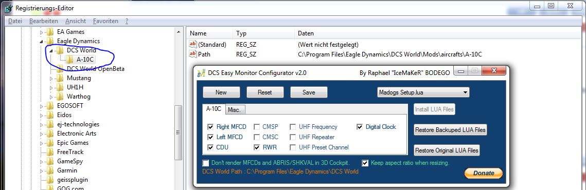
Task: Click Restore Backuped LUA Files
Action: coord(450,130)
